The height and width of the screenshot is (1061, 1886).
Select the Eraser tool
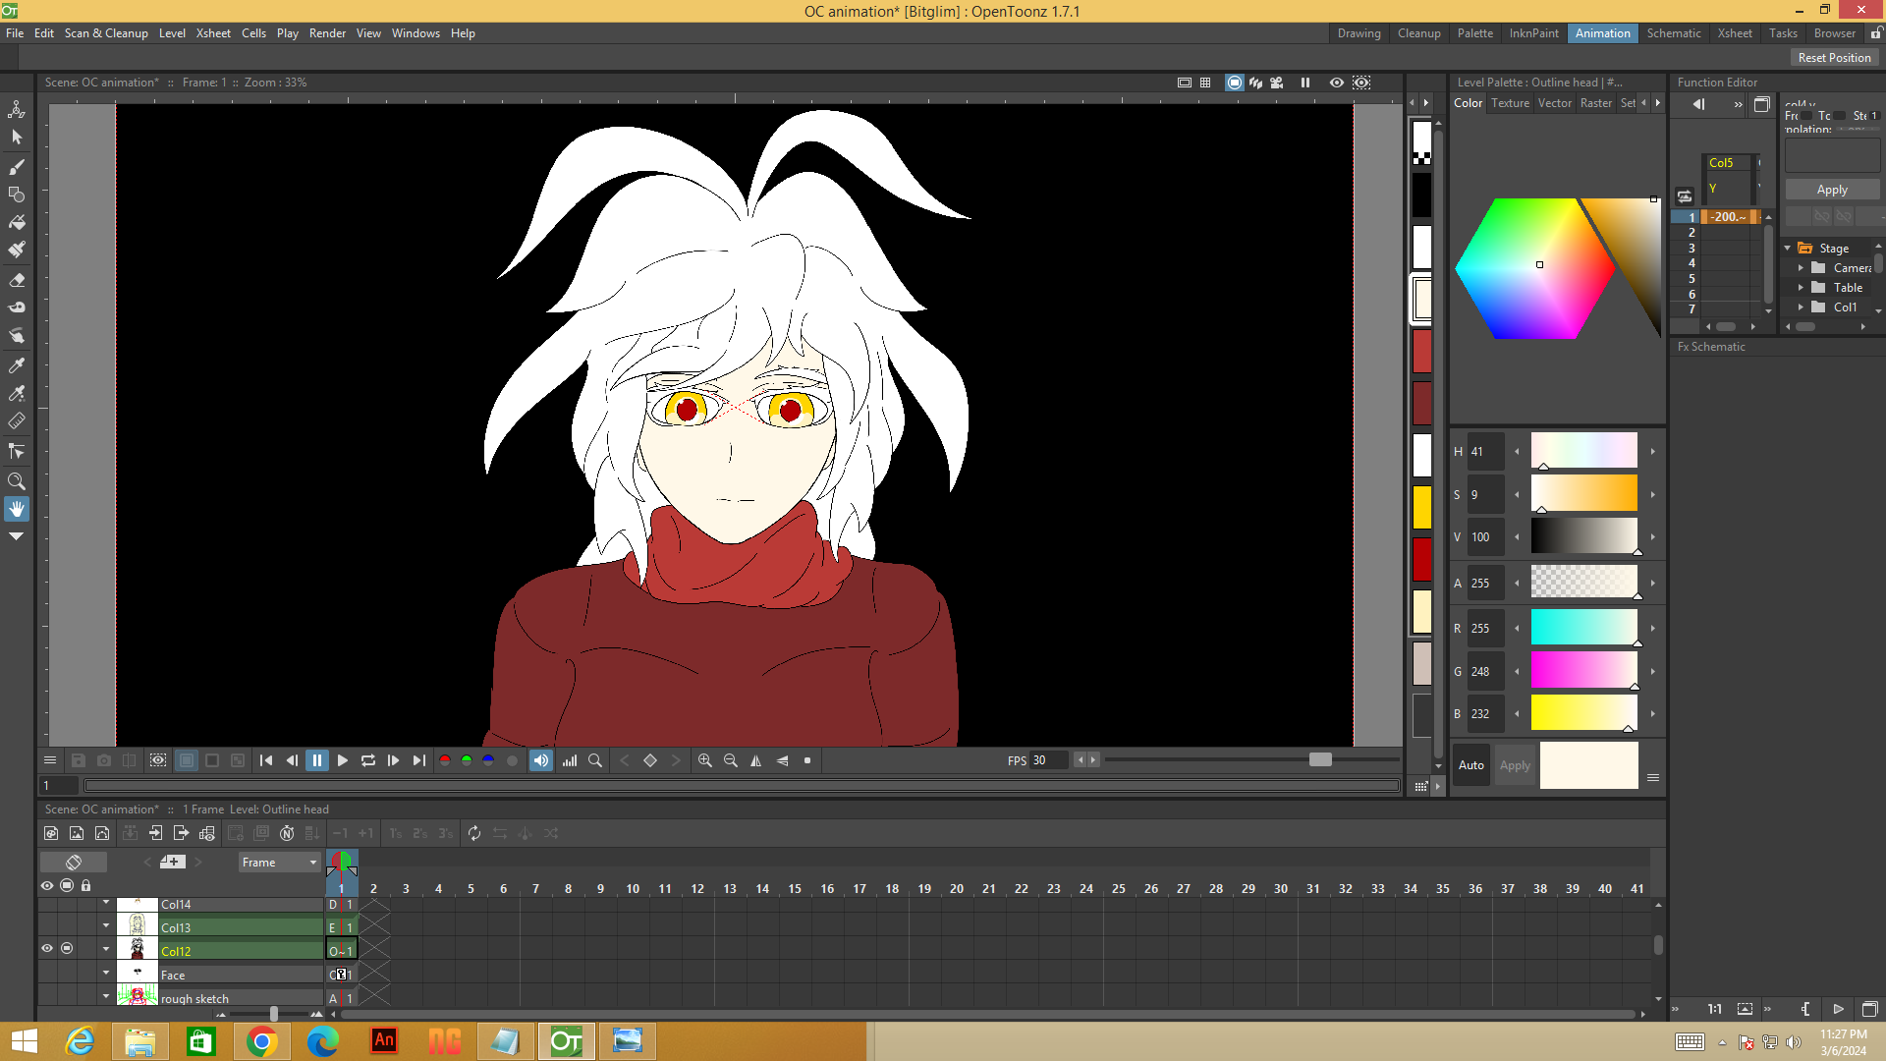tap(17, 280)
